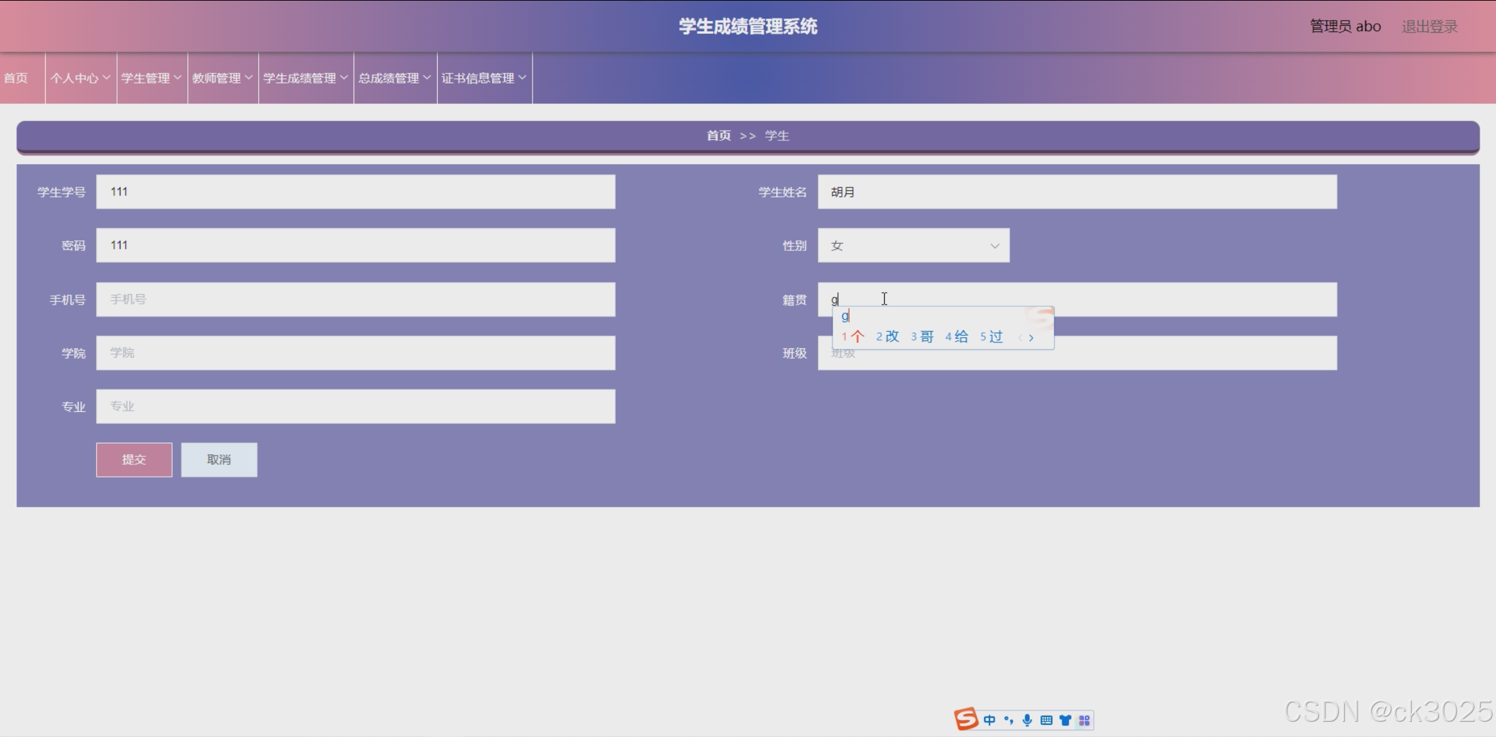
Task: Open the 个人中心 menu
Action: 80,78
